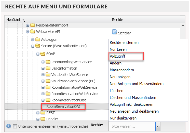The width and height of the screenshot is (190, 133).
Task: Click the Autologon folder icon
Action: tap(38, 39)
